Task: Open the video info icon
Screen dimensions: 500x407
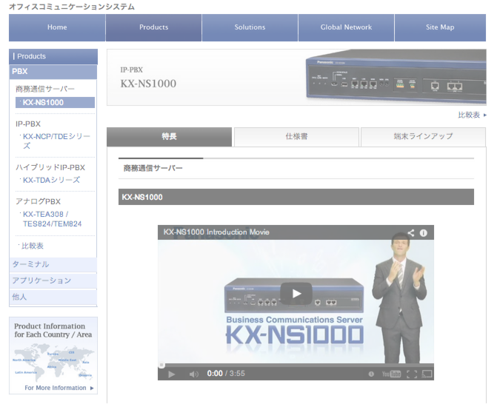Action: (x=424, y=233)
